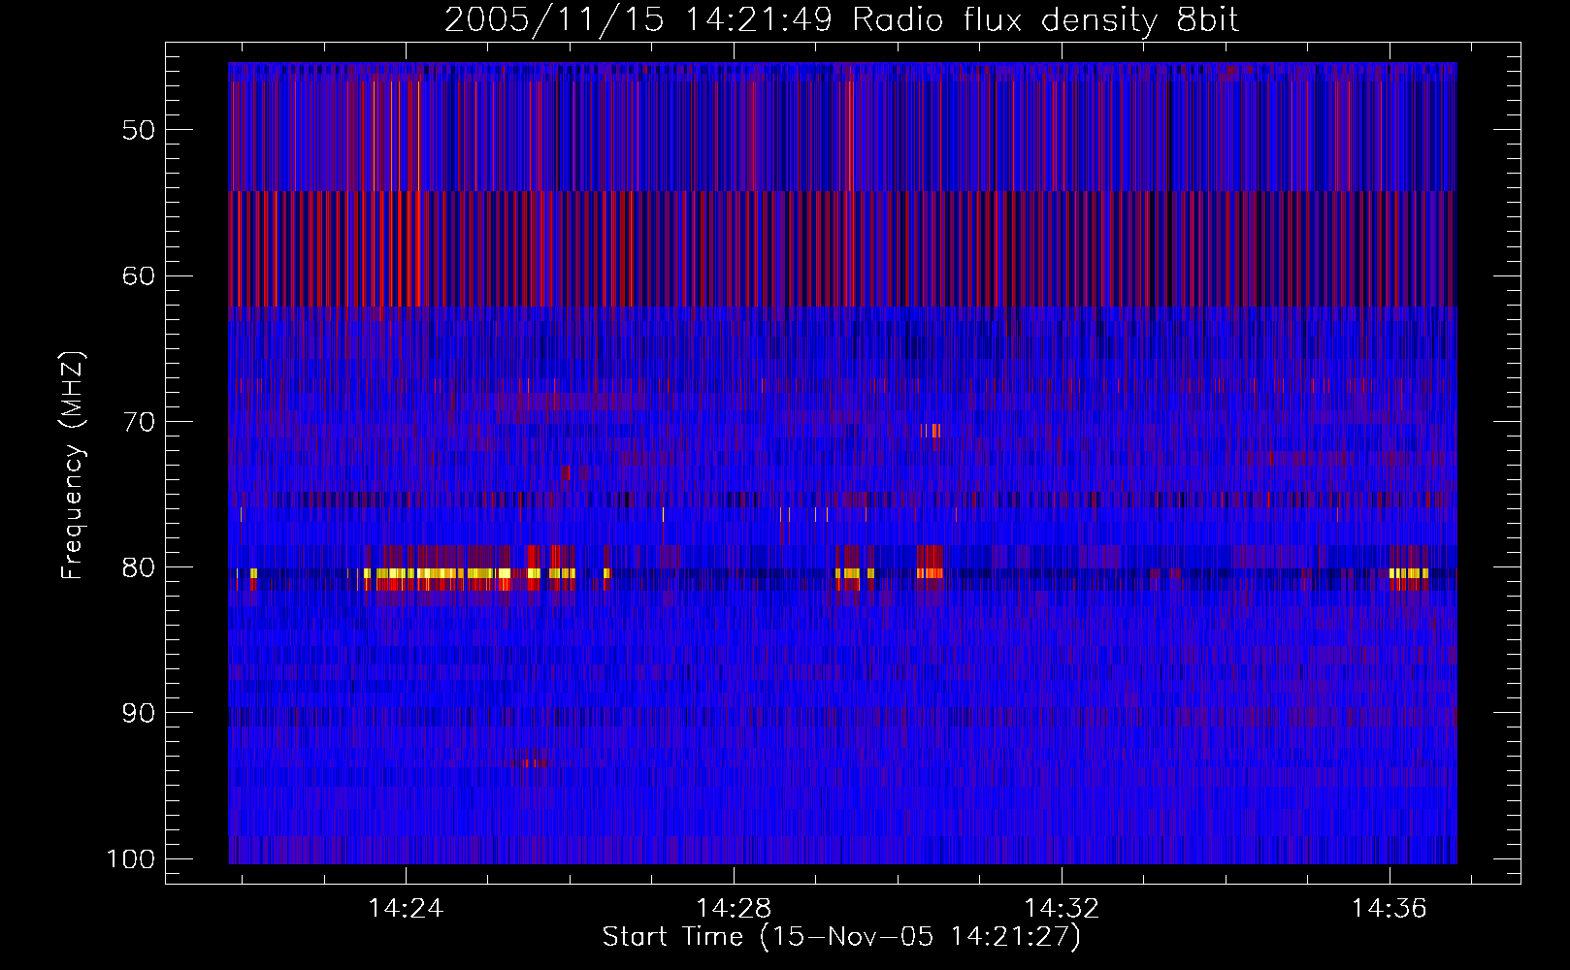The image size is (1570, 970).
Task: Click the 14:32 time tick label
Action: click(x=1062, y=909)
